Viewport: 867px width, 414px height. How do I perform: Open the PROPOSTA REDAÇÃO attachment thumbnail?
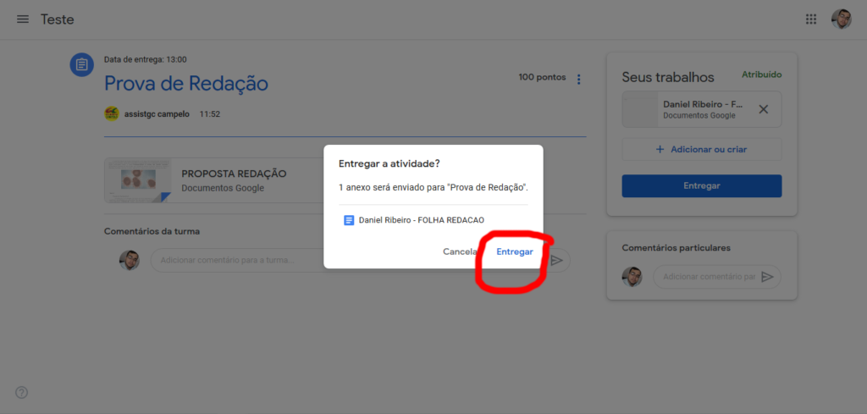[x=138, y=180]
